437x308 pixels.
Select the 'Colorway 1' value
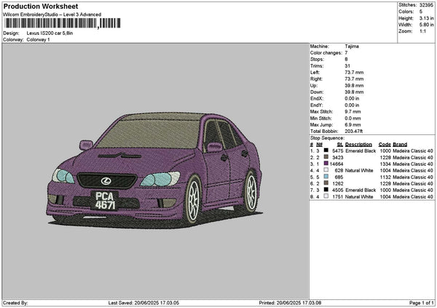pos(38,40)
